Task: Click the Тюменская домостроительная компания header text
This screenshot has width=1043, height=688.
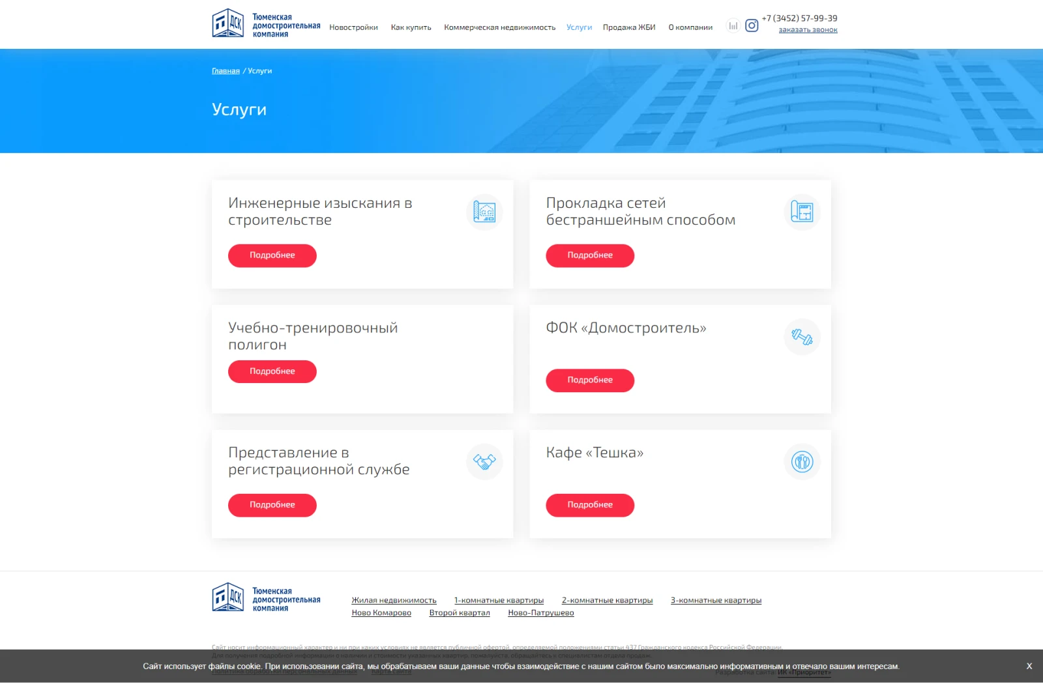Action: tap(286, 25)
